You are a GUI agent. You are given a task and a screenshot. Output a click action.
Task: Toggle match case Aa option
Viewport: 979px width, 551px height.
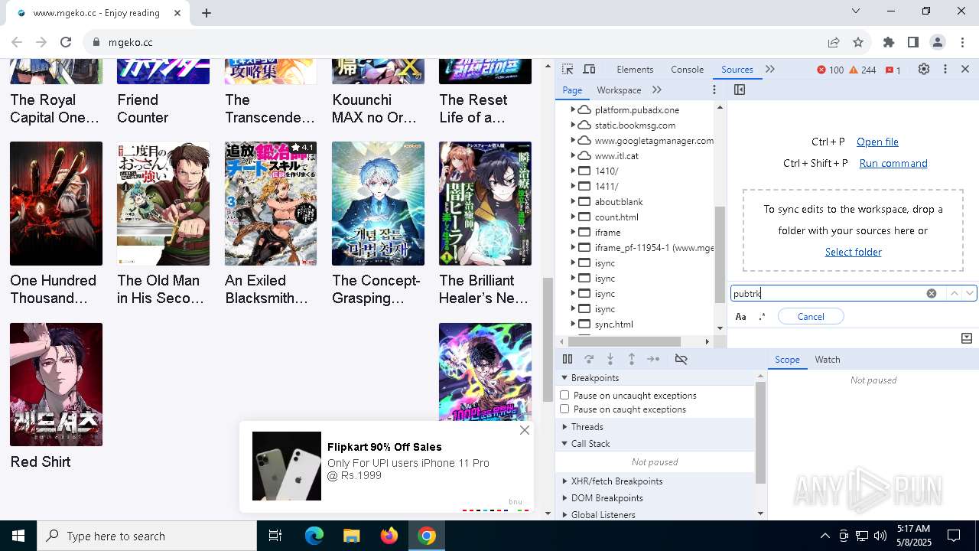point(740,316)
